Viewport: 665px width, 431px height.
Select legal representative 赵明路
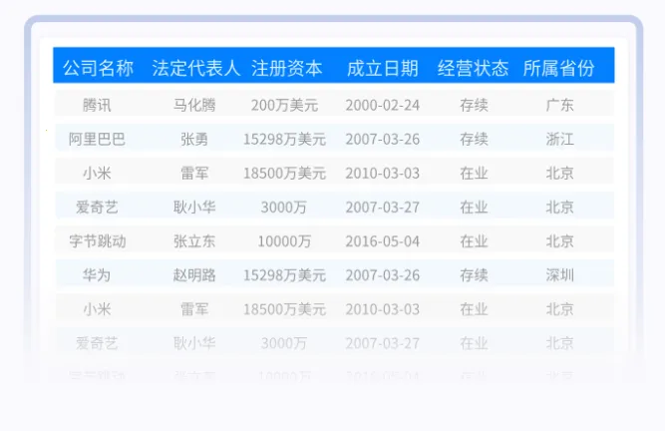click(194, 274)
